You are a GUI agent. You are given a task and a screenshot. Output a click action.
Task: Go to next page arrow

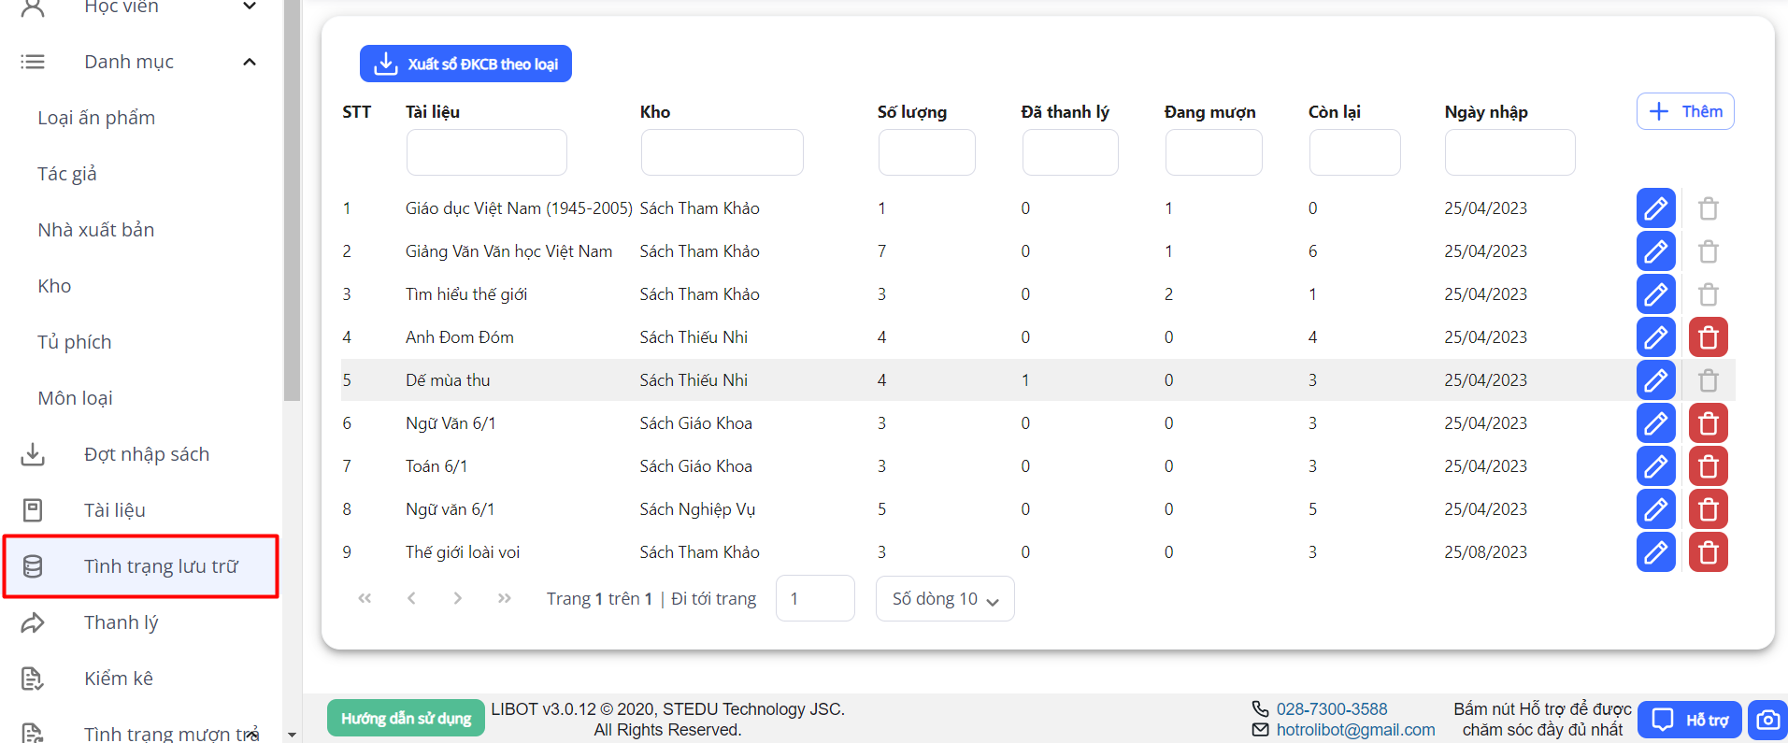(457, 598)
